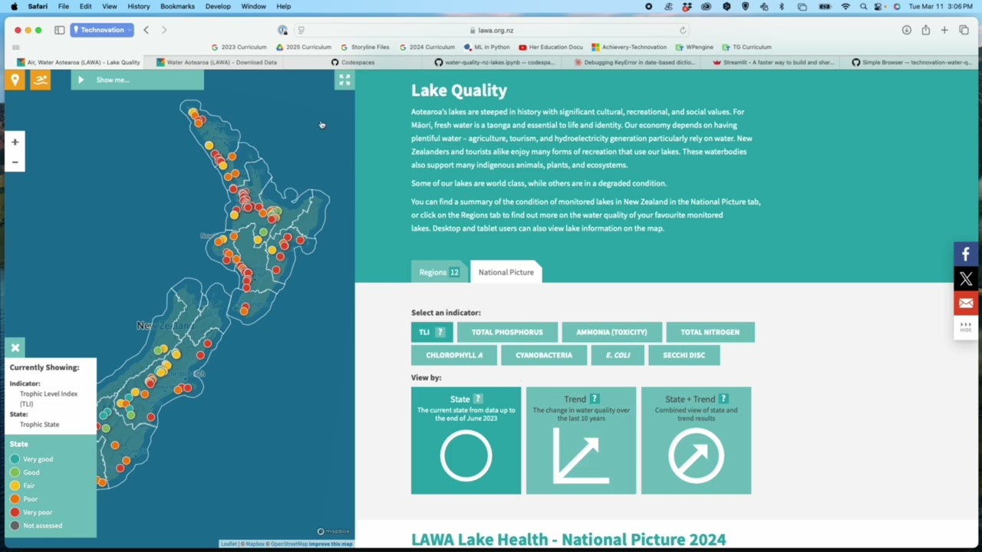
Task: Select the Total Phosphorus indicator
Action: coord(507,332)
